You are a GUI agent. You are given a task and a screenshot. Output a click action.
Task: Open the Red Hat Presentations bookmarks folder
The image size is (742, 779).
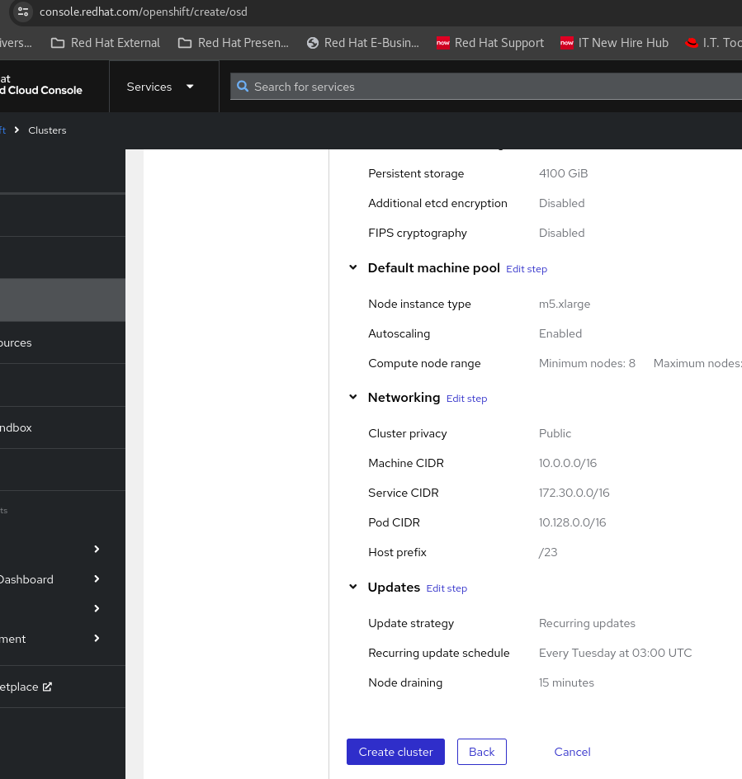(234, 43)
